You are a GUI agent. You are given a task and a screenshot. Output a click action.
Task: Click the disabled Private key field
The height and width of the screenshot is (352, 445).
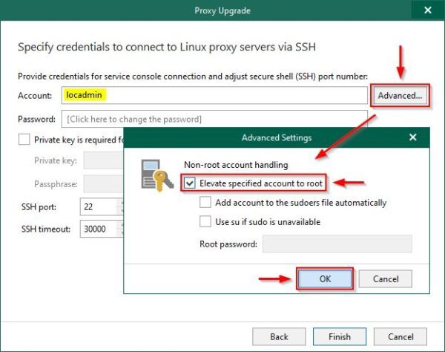(x=103, y=160)
